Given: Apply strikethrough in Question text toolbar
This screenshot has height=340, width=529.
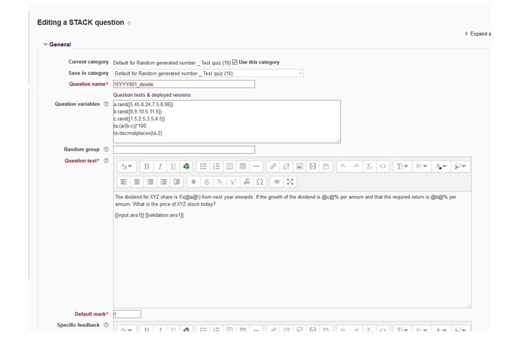Looking at the screenshot, I should pyautogui.click(x=207, y=182).
